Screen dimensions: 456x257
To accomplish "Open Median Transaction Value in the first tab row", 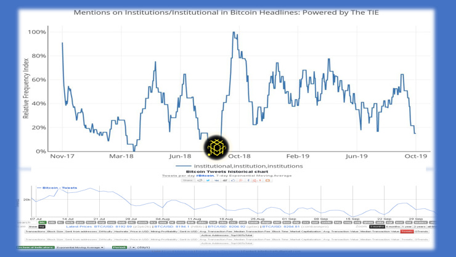I will (x=380, y=231).
